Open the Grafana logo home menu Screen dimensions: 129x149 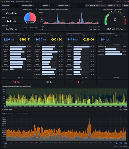2,1
